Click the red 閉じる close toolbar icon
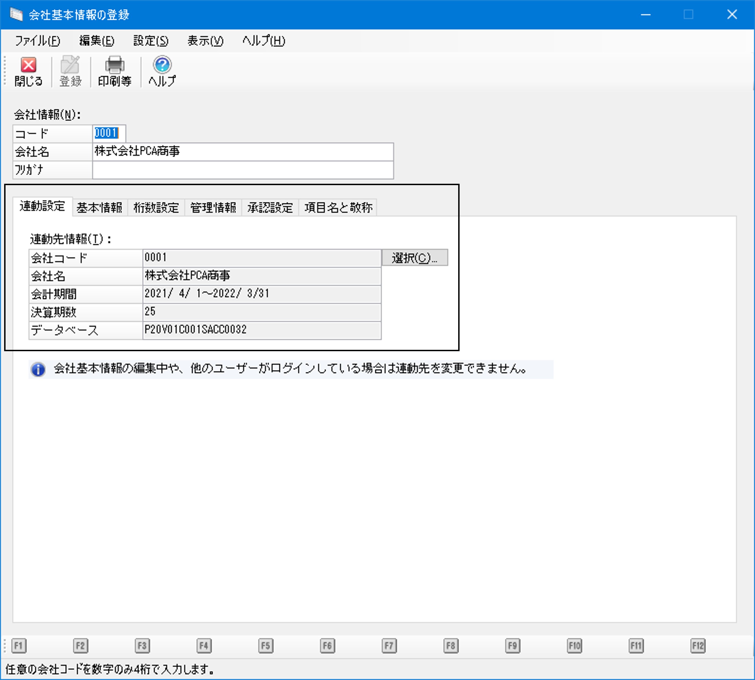 [x=28, y=65]
